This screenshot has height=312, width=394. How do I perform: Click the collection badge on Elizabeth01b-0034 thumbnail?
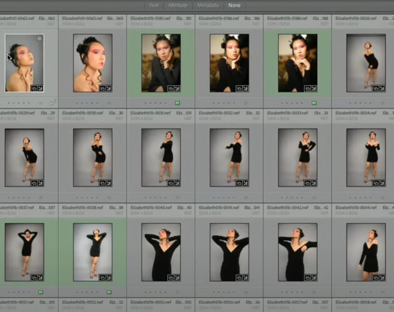(x=376, y=183)
